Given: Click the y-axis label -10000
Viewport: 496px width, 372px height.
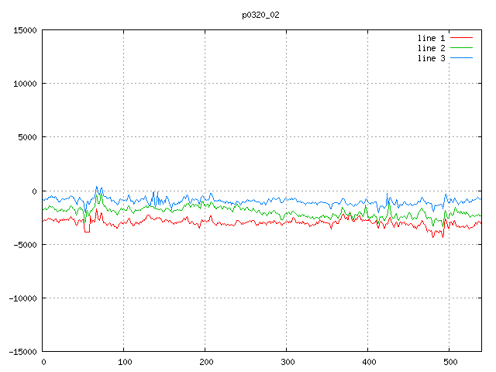Looking at the screenshot, I should coord(22,298).
